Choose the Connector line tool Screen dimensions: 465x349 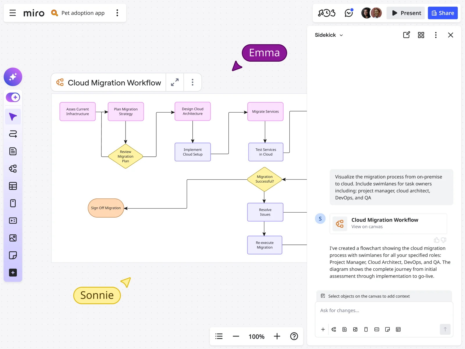[13, 134]
